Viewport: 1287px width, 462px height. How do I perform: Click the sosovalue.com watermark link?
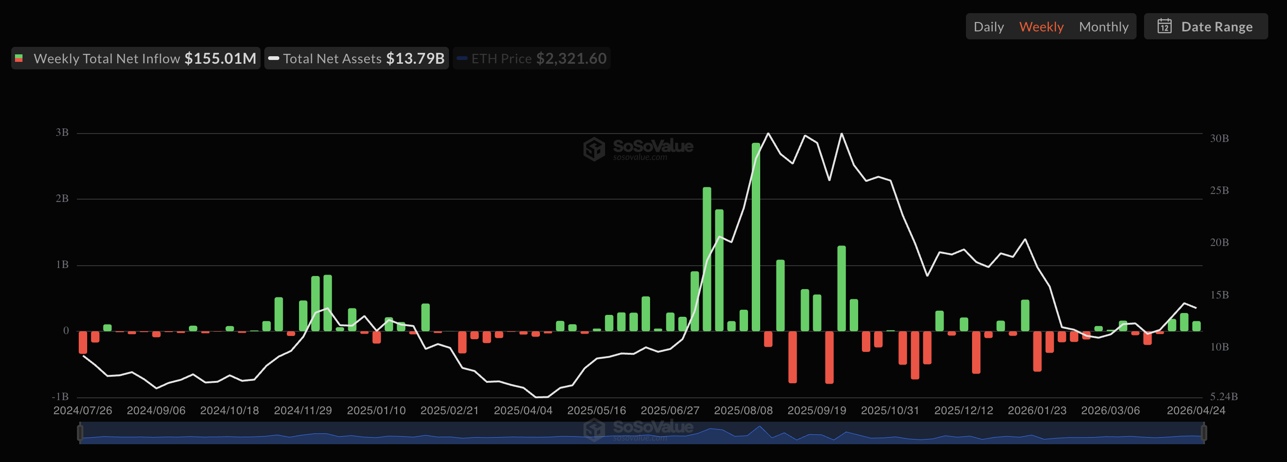point(640,157)
